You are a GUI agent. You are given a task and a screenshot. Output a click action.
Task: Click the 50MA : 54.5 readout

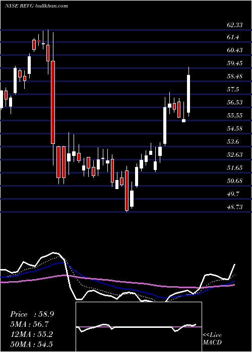[31, 344]
